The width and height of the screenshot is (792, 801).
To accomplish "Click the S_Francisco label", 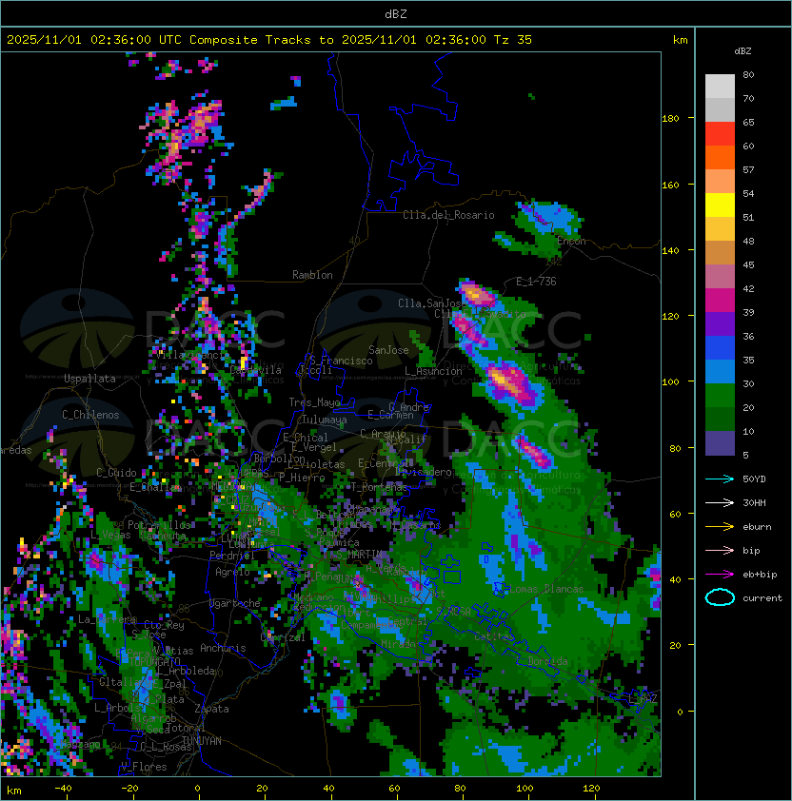I will (341, 361).
